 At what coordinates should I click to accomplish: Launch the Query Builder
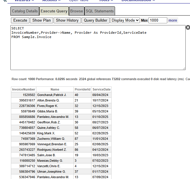[95, 20]
